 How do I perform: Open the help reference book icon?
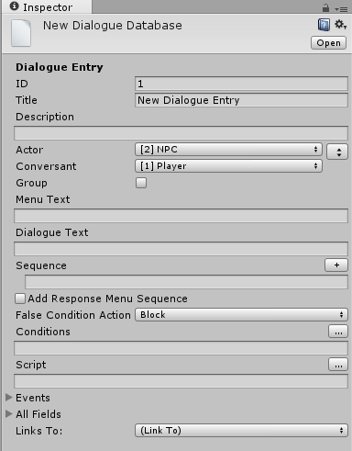(x=324, y=25)
